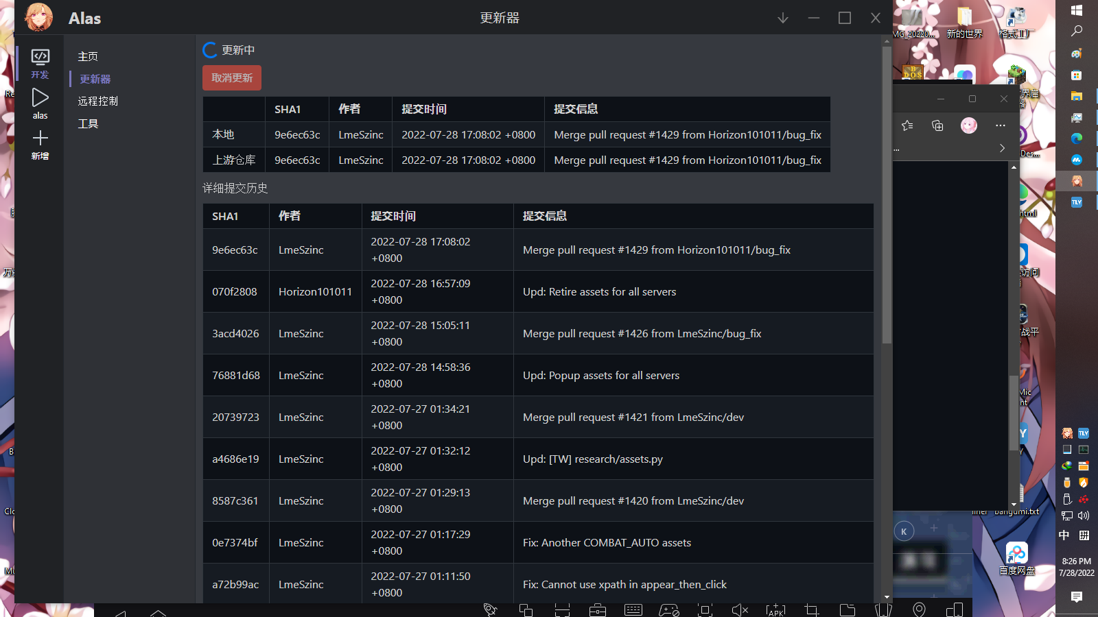The height and width of the screenshot is (617, 1098).
Task: Open the Windows Start button
Action: [1077, 10]
